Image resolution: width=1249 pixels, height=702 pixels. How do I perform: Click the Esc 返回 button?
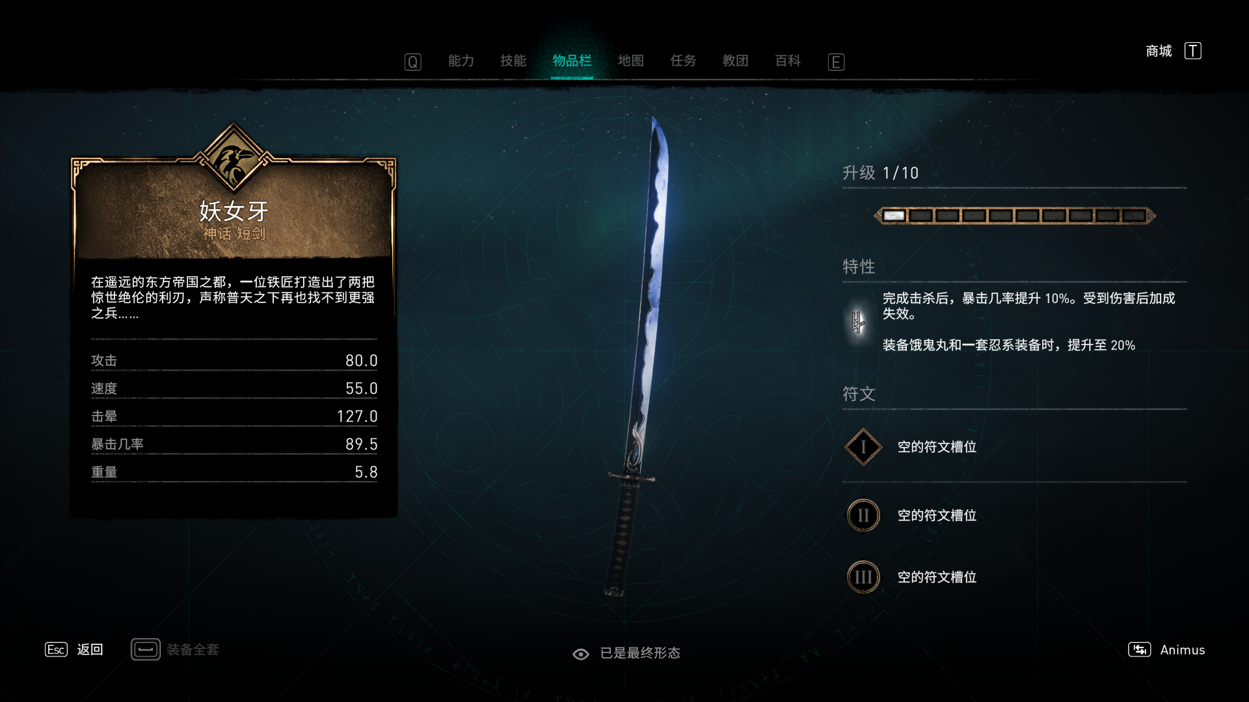[x=74, y=649]
